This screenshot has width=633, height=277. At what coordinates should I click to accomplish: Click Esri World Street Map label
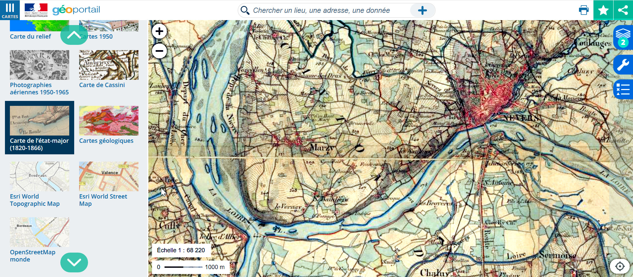103,200
